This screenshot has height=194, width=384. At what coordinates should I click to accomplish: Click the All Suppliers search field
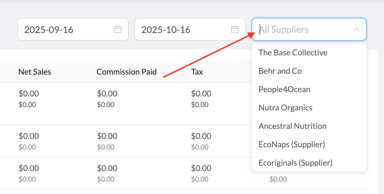click(302, 29)
